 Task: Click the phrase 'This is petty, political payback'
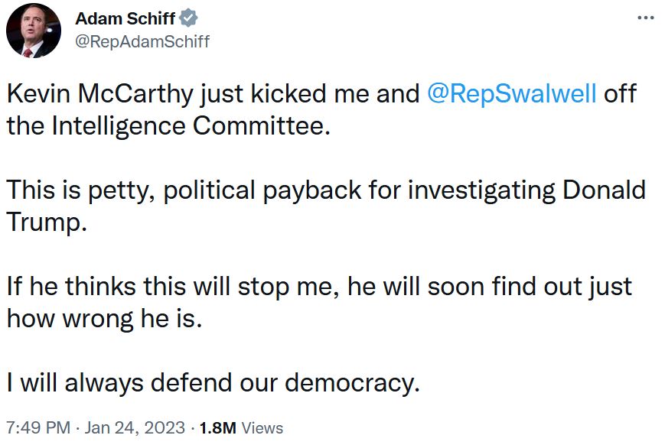pos(184,190)
